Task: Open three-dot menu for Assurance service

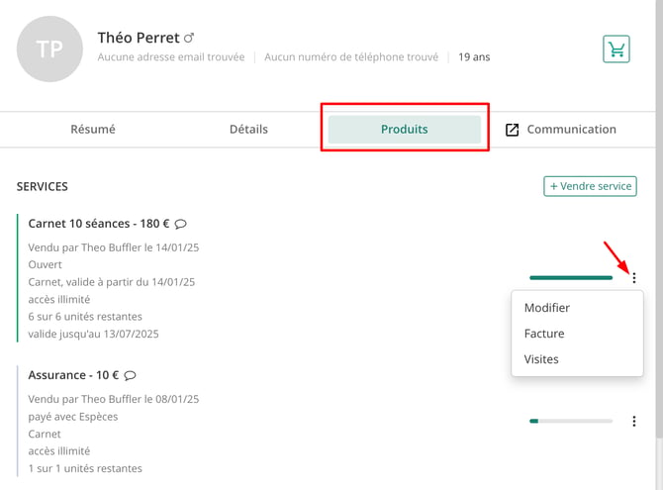Action: 634,421
